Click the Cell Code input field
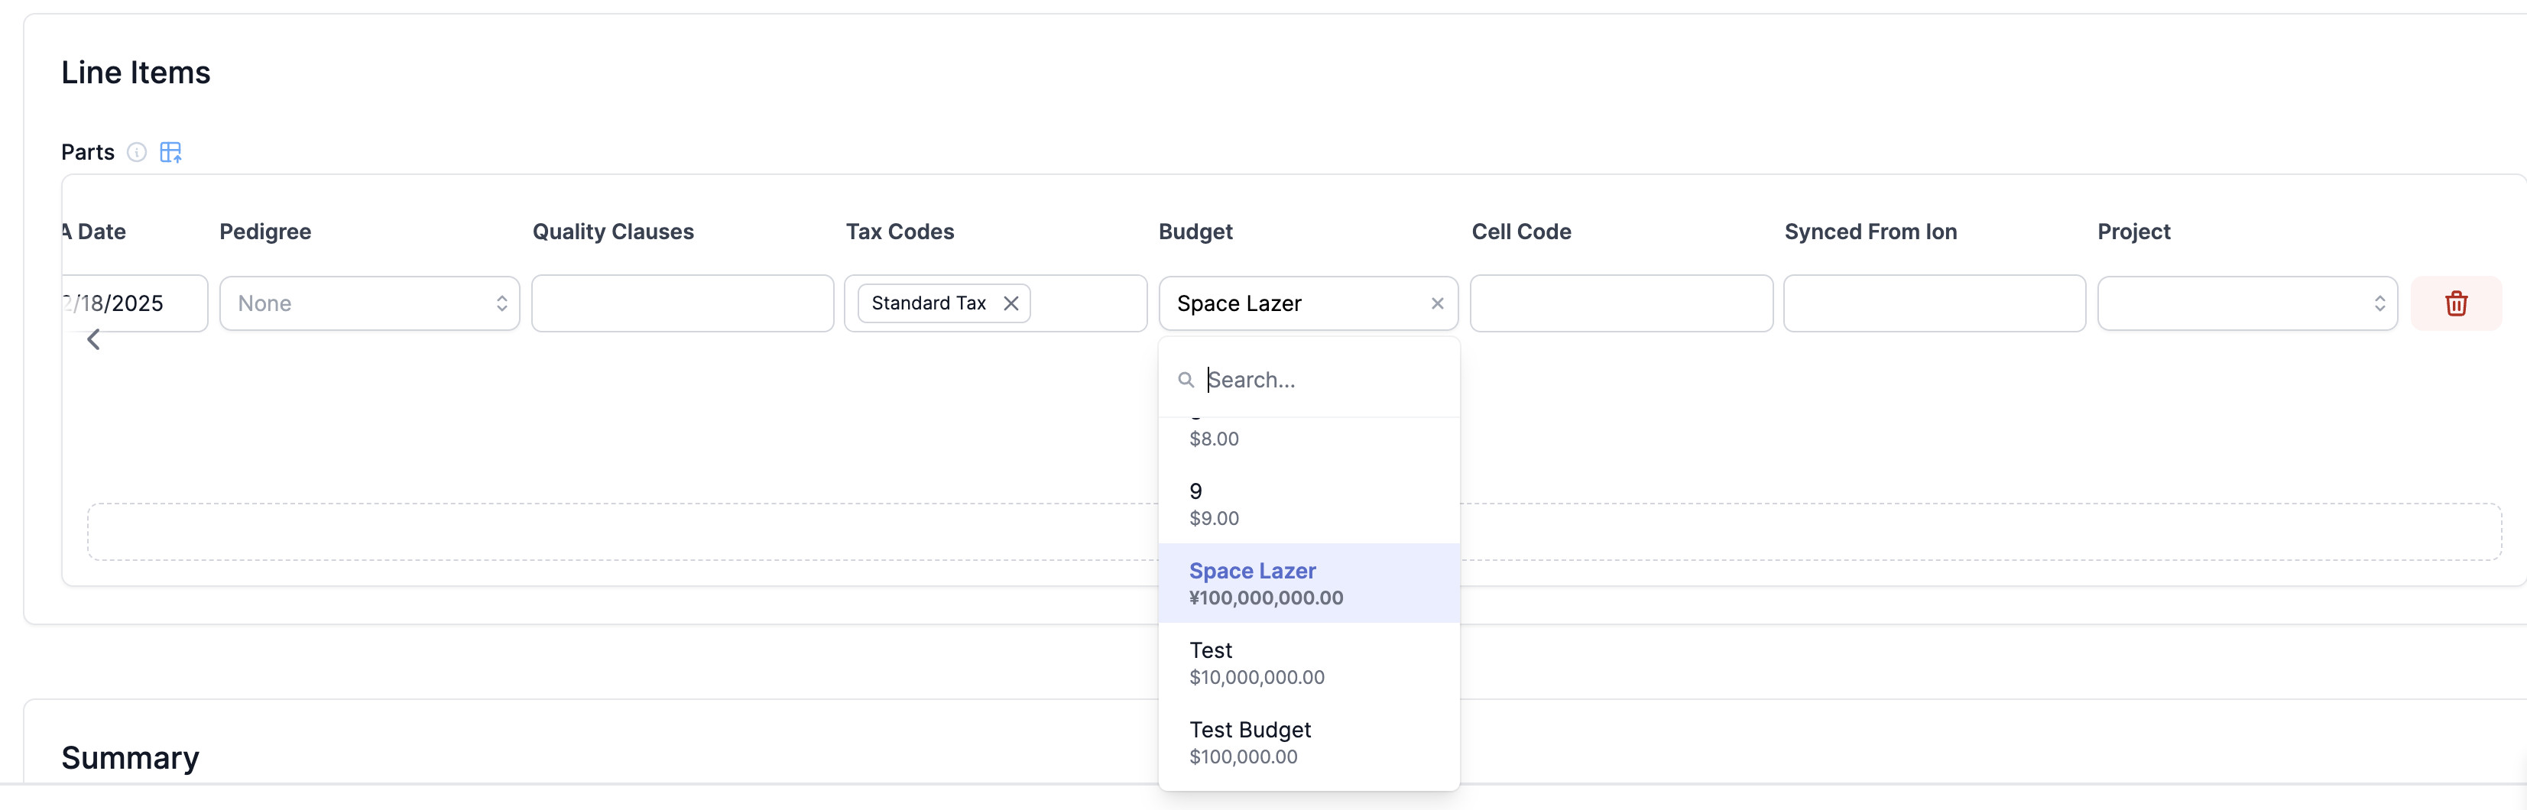2527x810 pixels. point(1620,304)
